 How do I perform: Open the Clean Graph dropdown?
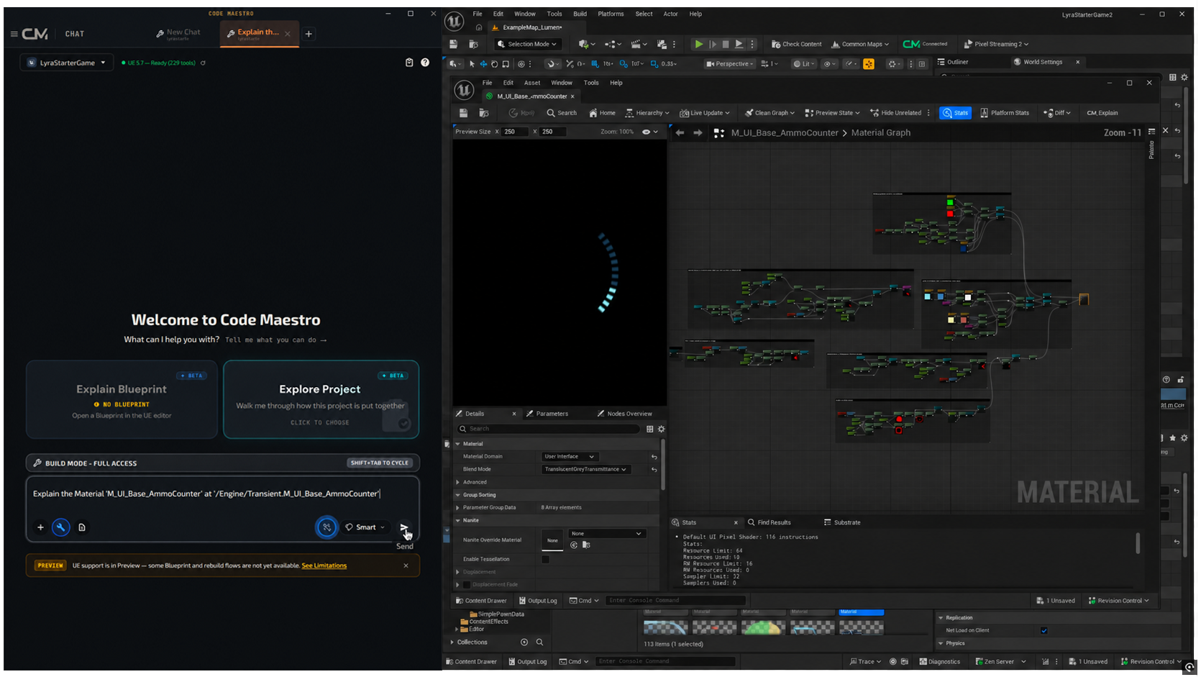pos(770,113)
